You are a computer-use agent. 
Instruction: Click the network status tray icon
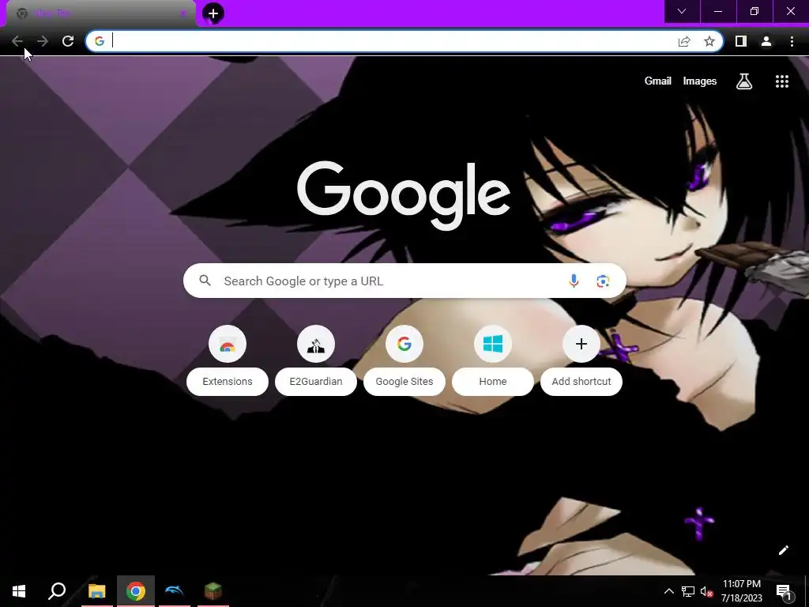[688, 591]
